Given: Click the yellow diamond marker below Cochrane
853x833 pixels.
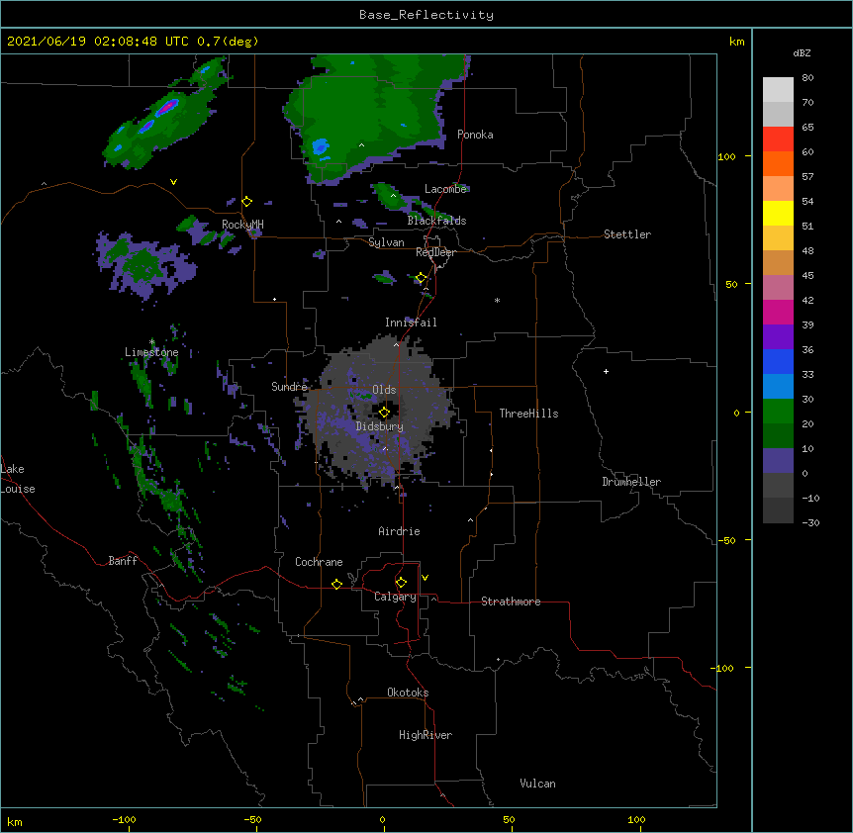Looking at the screenshot, I should [336, 584].
